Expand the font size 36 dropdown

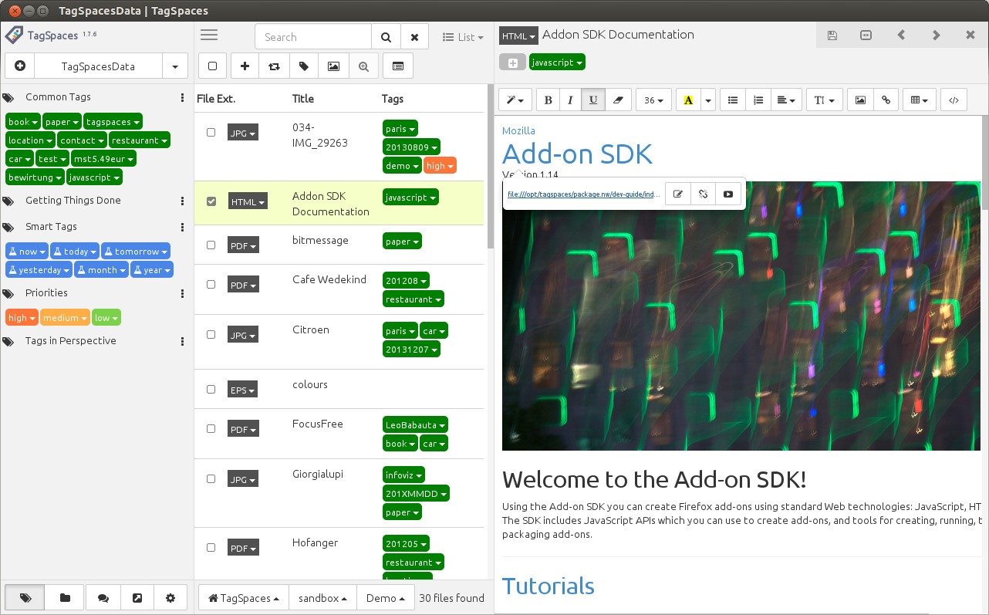coord(653,100)
